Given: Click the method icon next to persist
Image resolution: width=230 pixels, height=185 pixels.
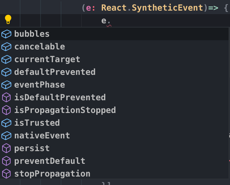Looking at the screenshot, I should 6,148.
